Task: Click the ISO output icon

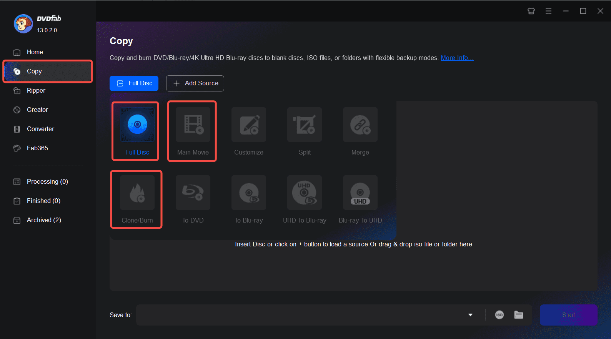Action: (499, 315)
